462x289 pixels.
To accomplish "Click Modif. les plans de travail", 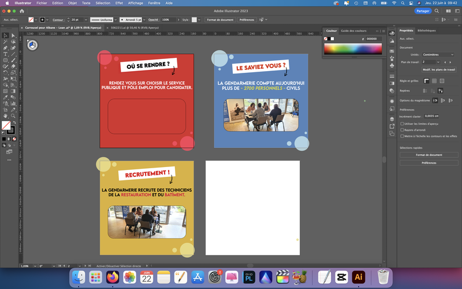I will tap(439, 69).
